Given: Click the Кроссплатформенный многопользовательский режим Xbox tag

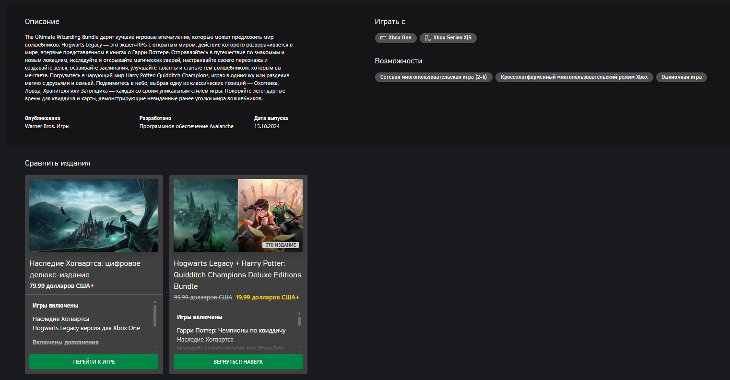Looking at the screenshot, I should [x=574, y=77].
